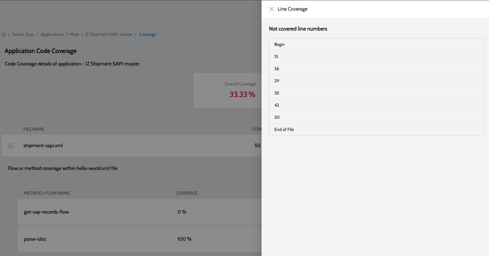
Task: Navigate to IZ Shipment SAPI-master breadcrumb
Action: (x=109, y=35)
